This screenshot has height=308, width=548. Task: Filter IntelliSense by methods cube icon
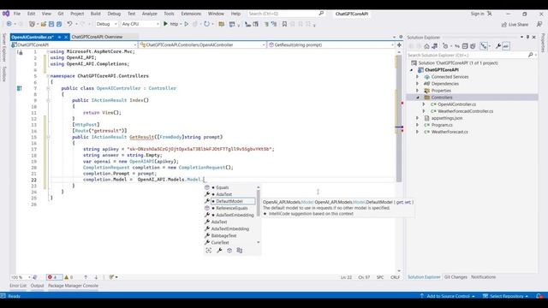click(x=229, y=251)
